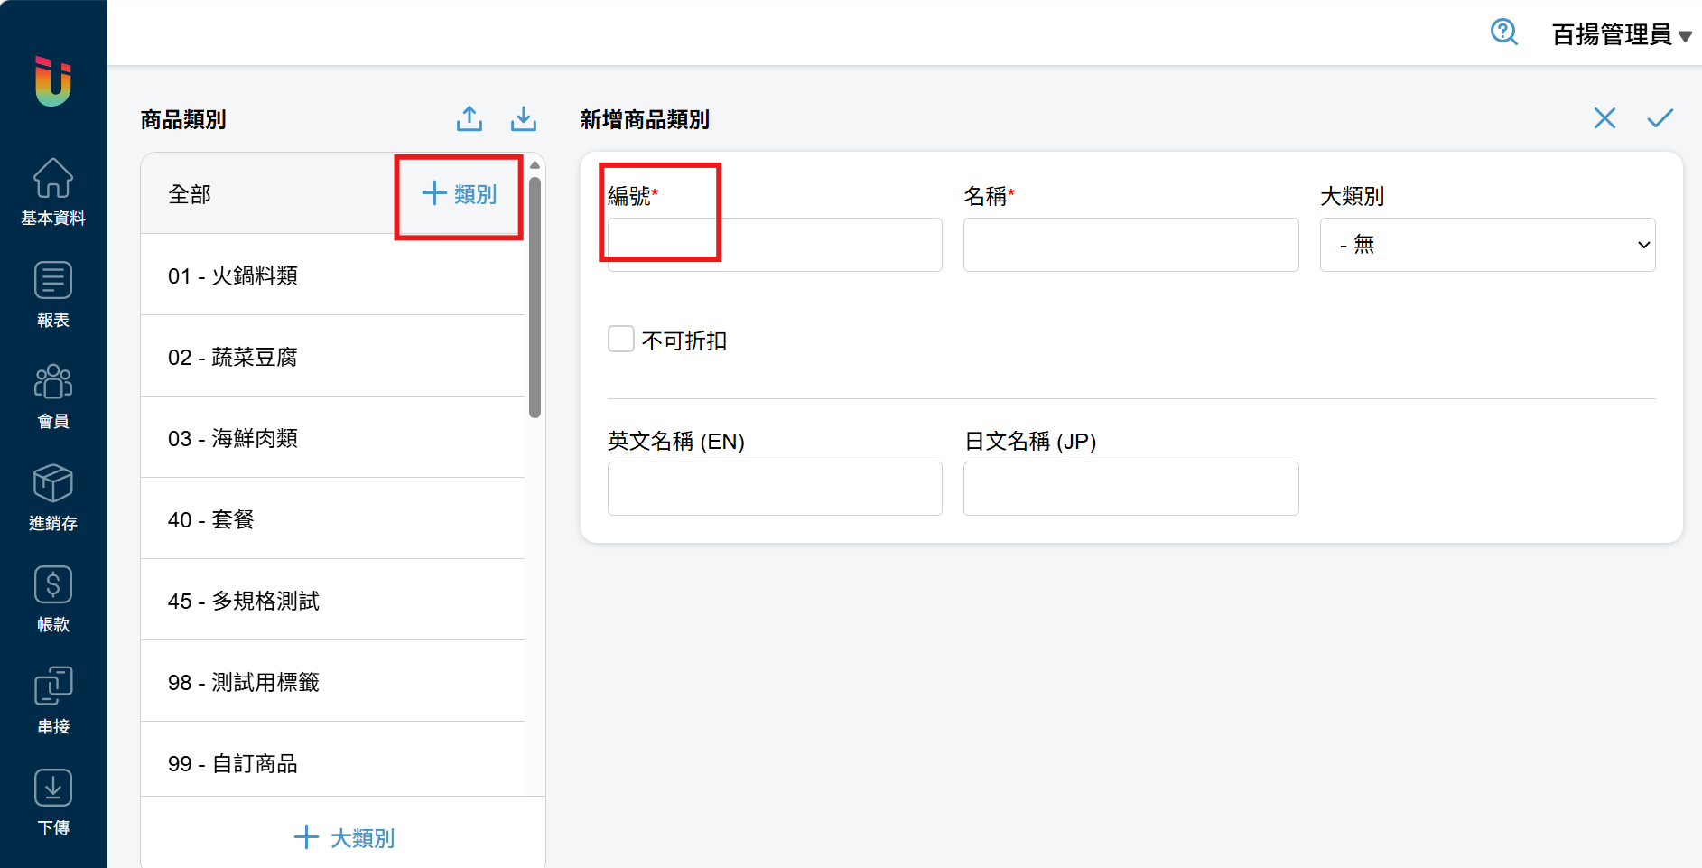Open the 百揚管理員 user menu
This screenshot has width=1702, height=868.
pyautogui.click(x=1621, y=34)
